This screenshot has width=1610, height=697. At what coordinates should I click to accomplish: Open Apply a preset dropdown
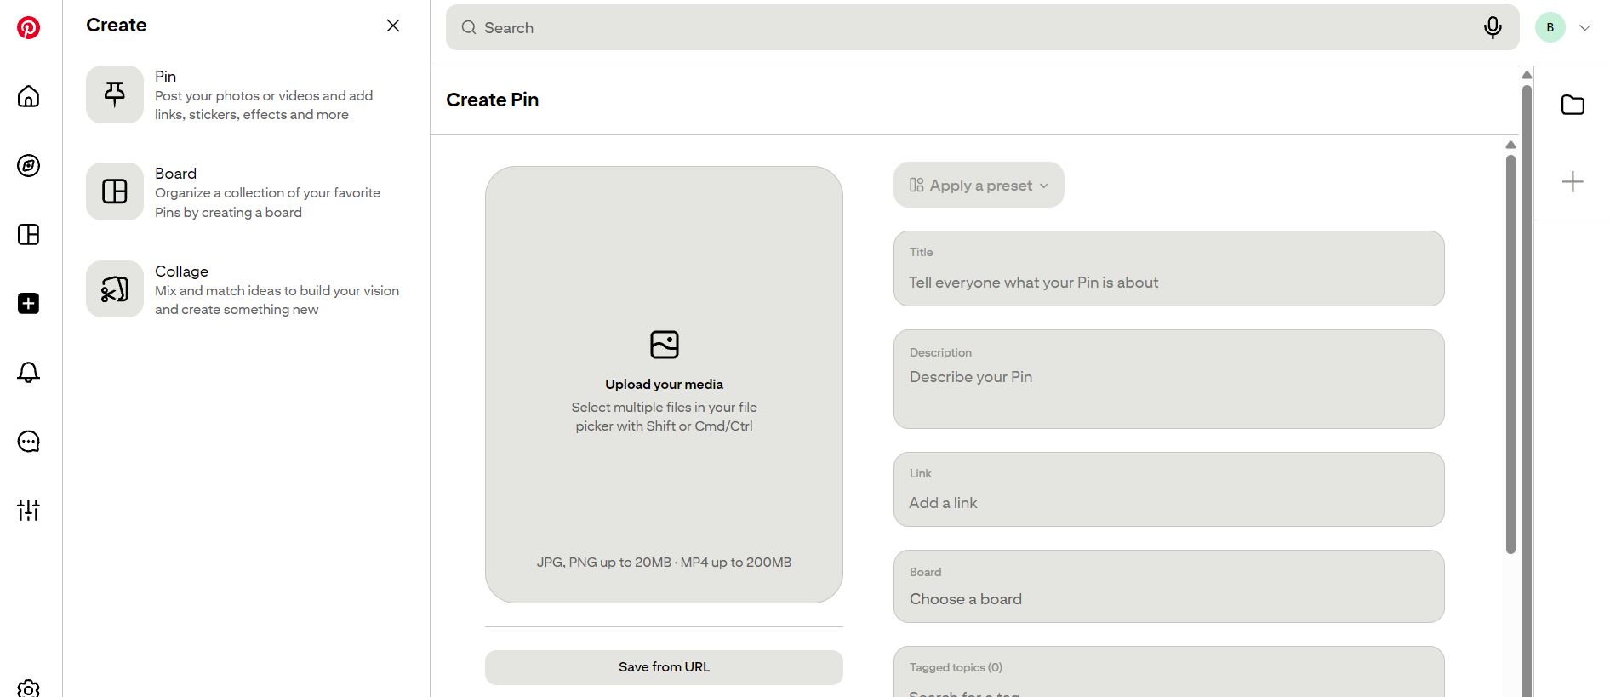click(x=979, y=185)
